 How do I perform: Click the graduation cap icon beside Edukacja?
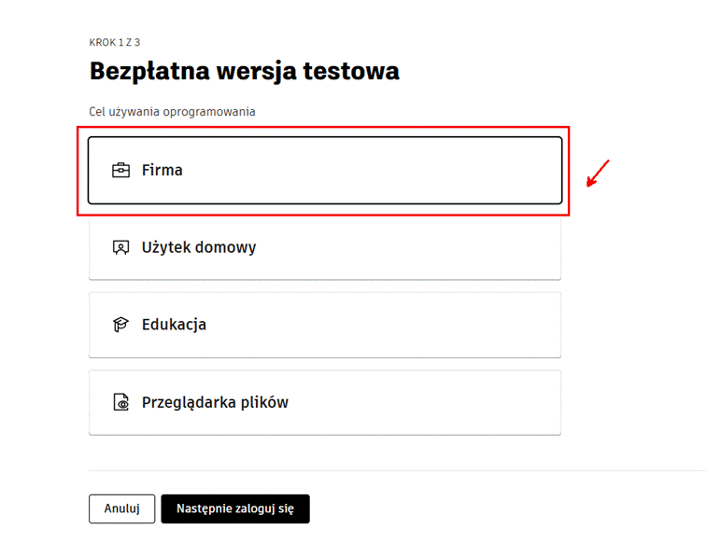120,326
